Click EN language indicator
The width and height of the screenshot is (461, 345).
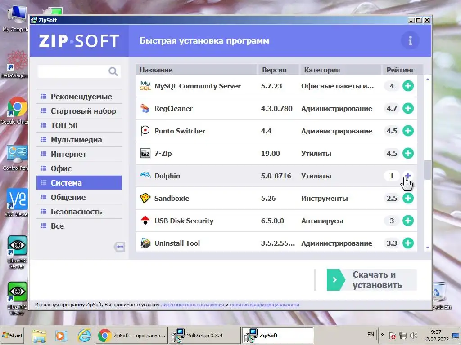371,335
